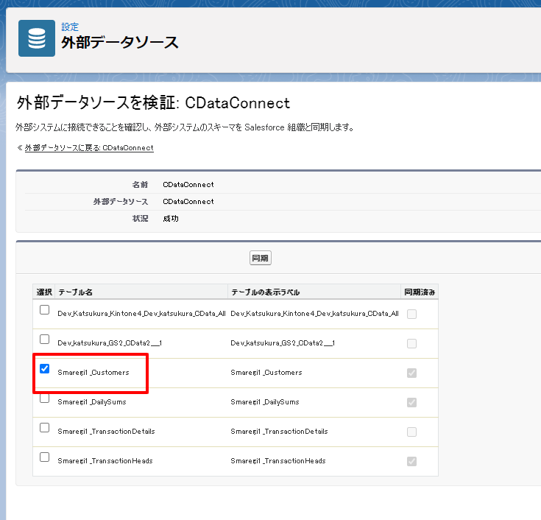The image size is (541, 520).
Task: Select table name Dev_katsukura_GS2_CData2__1 text
Action: (110, 343)
